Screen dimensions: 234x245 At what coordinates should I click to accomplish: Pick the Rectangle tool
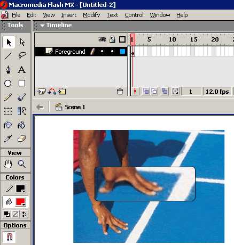[x=22, y=83]
